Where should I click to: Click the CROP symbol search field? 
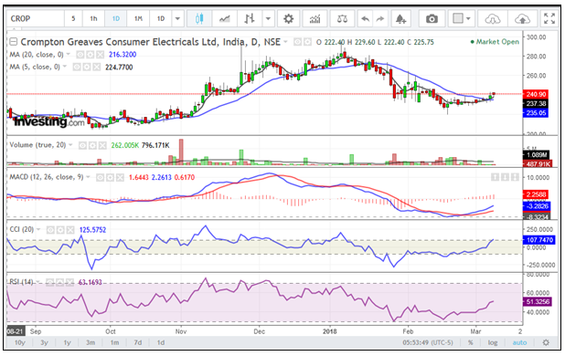[36, 18]
